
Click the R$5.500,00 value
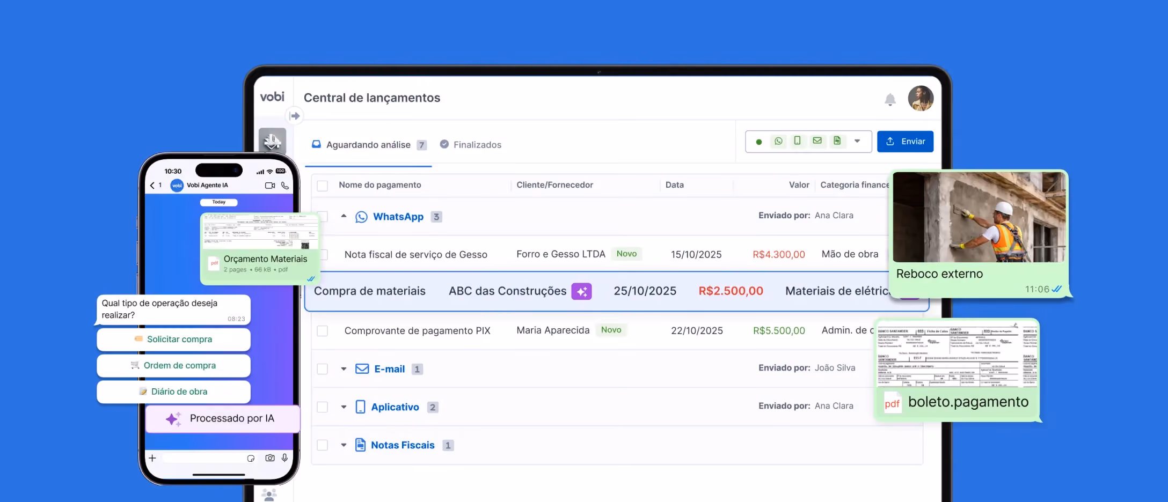[x=779, y=331]
